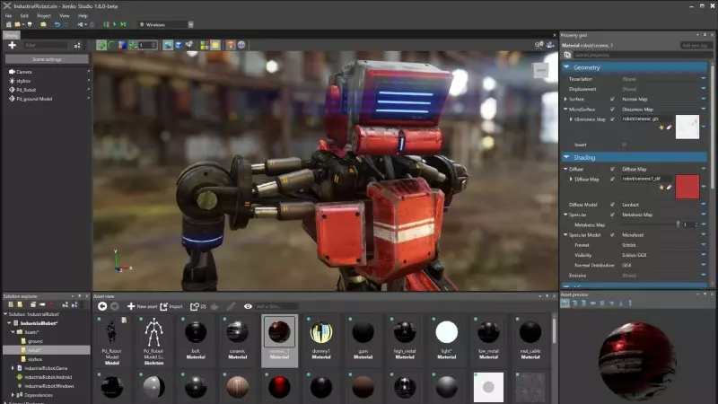The width and height of the screenshot is (718, 404).
Task: Select the scale gizmo tool
Action: [x=122, y=45]
